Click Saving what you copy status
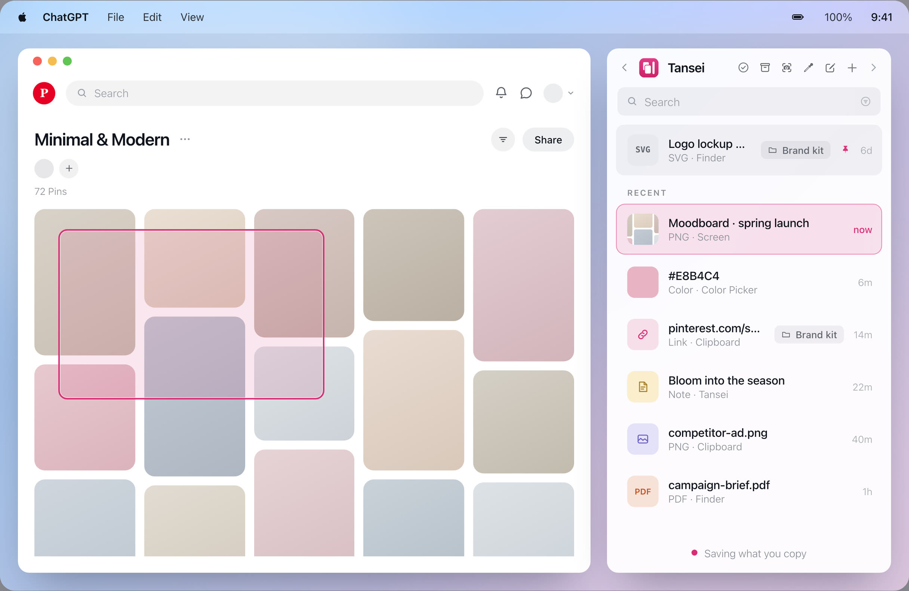The image size is (909, 591). point(749,553)
